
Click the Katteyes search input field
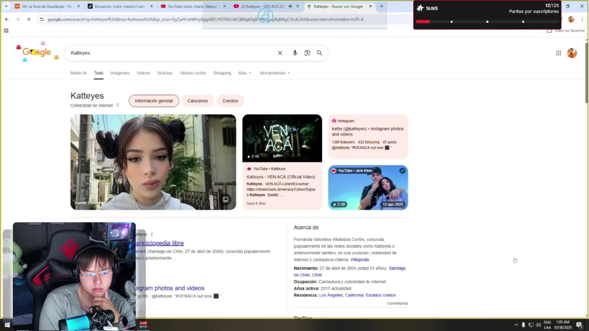[x=171, y=53]
